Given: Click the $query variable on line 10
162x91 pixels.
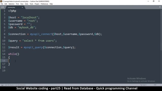Looking at the screenshot, I should point(13,41).
